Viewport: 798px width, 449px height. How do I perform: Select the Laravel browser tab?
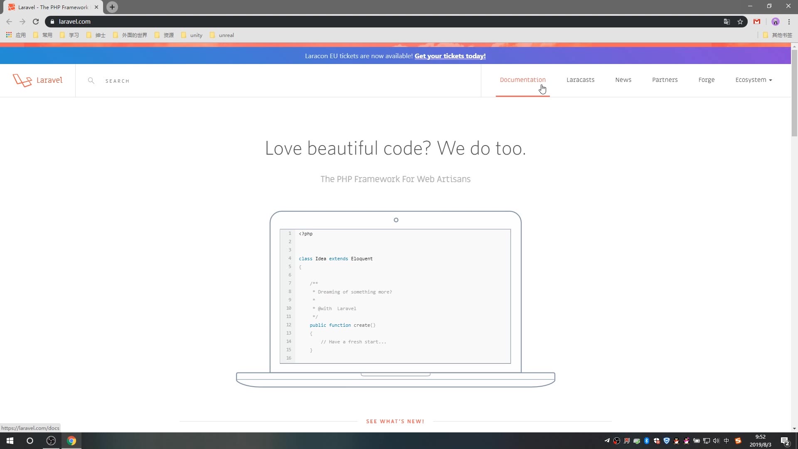[x=53, y=7]
